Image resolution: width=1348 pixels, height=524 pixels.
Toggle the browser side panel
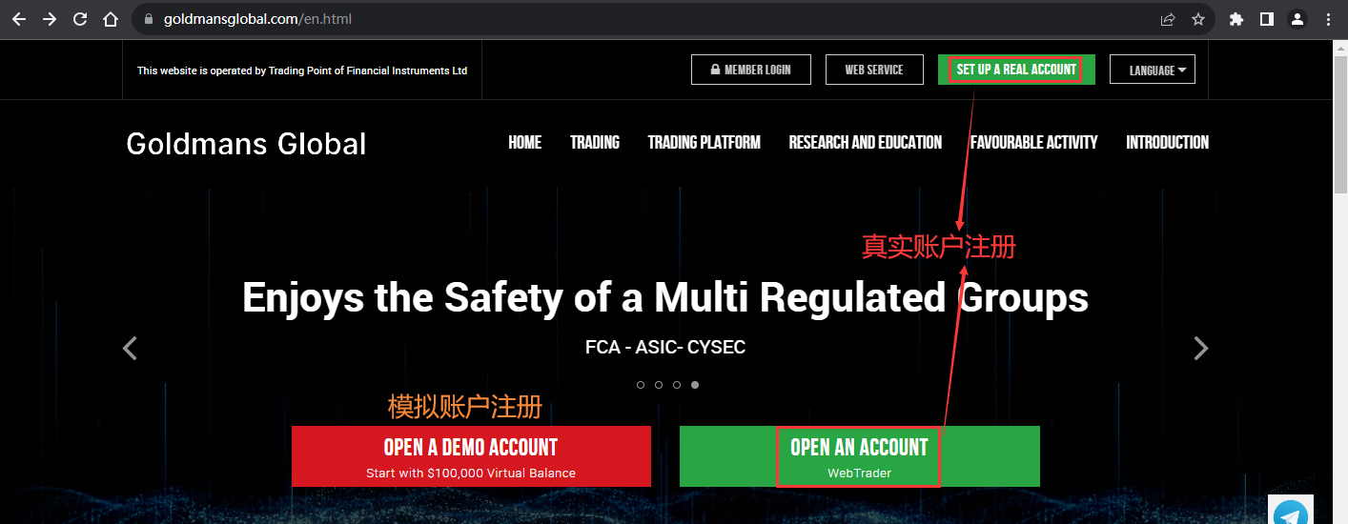[1267, 19]
